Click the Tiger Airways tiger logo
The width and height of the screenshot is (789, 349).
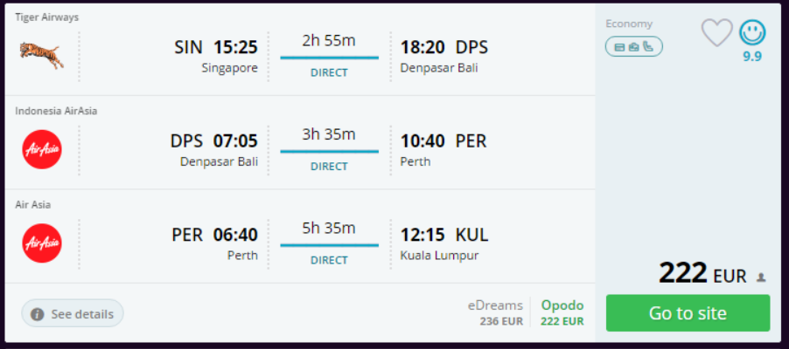[x=42, y=55]
